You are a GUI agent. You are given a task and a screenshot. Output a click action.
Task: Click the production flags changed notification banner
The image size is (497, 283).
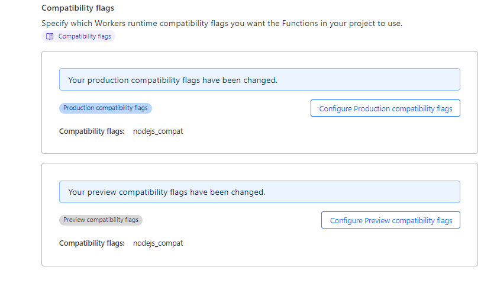click(x=259, y=80)
